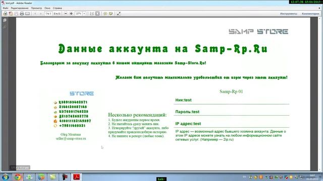
Task: Open the Инструменты pane
Action: click(x=289, y=14)
